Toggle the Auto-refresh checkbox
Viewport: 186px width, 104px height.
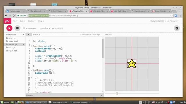[24, 28]
